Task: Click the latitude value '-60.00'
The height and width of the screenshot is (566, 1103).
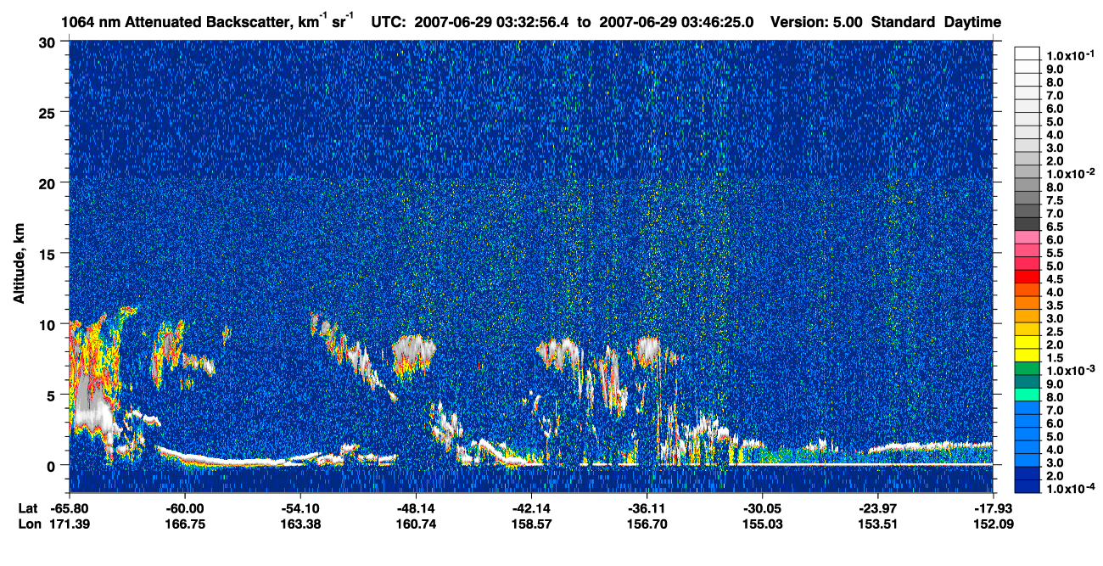Action: 184,507
